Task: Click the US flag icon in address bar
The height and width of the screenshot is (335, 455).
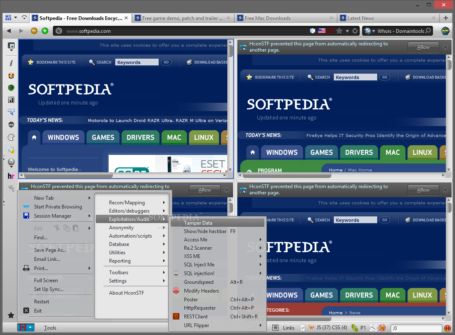Action: 321,31
